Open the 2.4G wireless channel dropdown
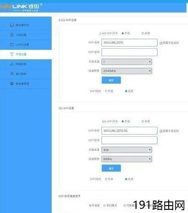Image resolution: width=188 pixels, height=213 pixels. point(127,62)
